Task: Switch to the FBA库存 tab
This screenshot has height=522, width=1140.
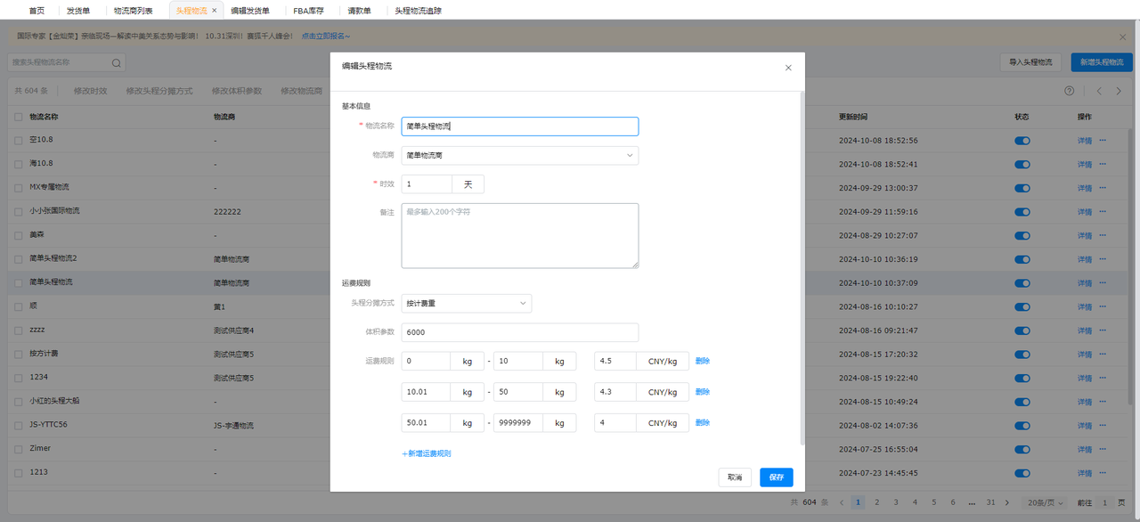Action: click(x=308, y=11)
